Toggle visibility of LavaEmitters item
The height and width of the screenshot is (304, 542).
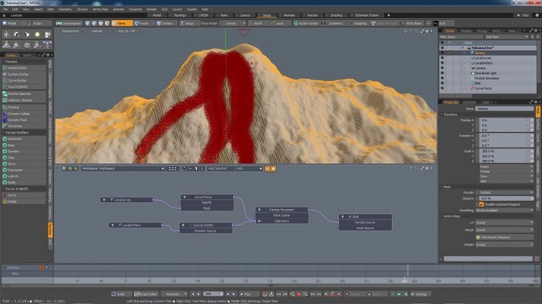pyautogui.click(x=442, y=62)
